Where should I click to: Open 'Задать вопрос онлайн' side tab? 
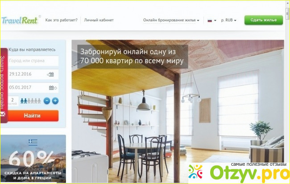[x=4, y=86]
